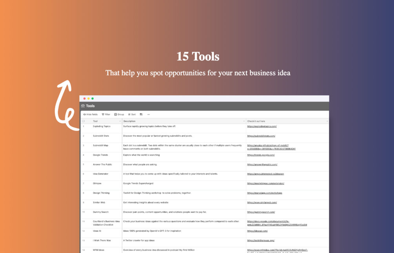Click row number 1 of Exploding Topics
This screenshot has height=253, width=394.
[x=84, y=126]
